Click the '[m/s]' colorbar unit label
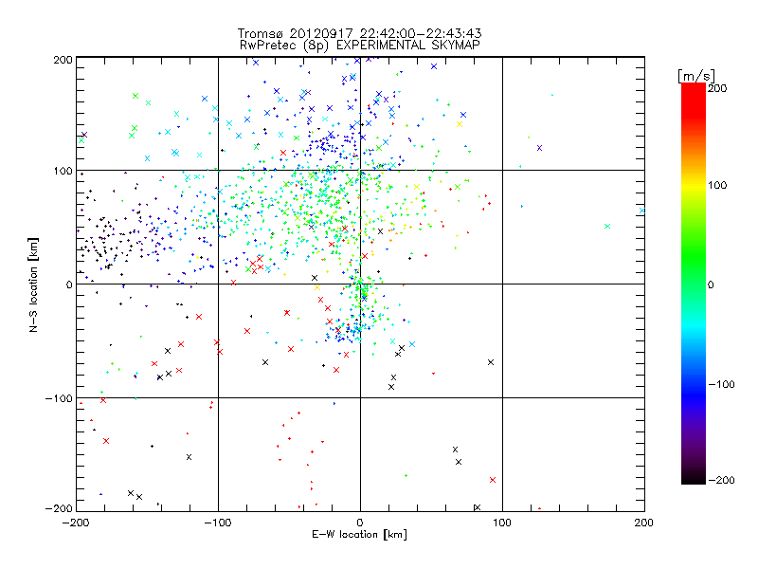 (695, 76)
